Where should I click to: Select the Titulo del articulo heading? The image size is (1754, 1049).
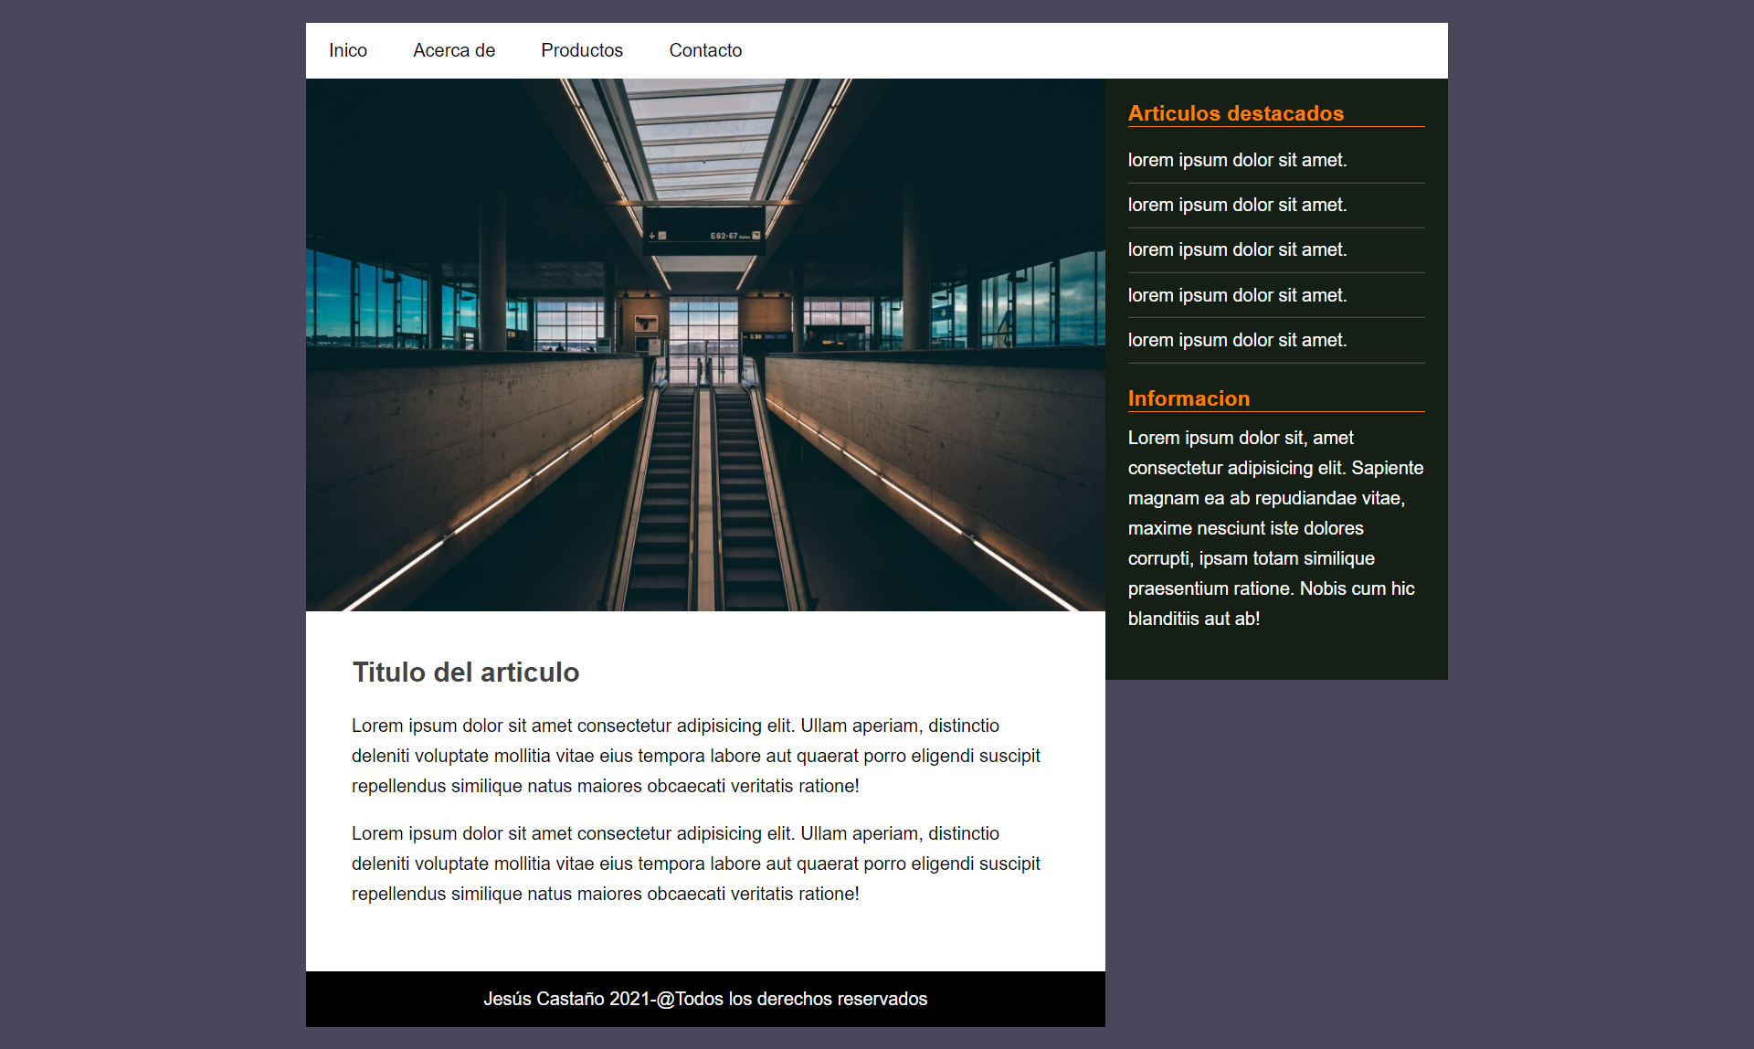pos(466,673)
